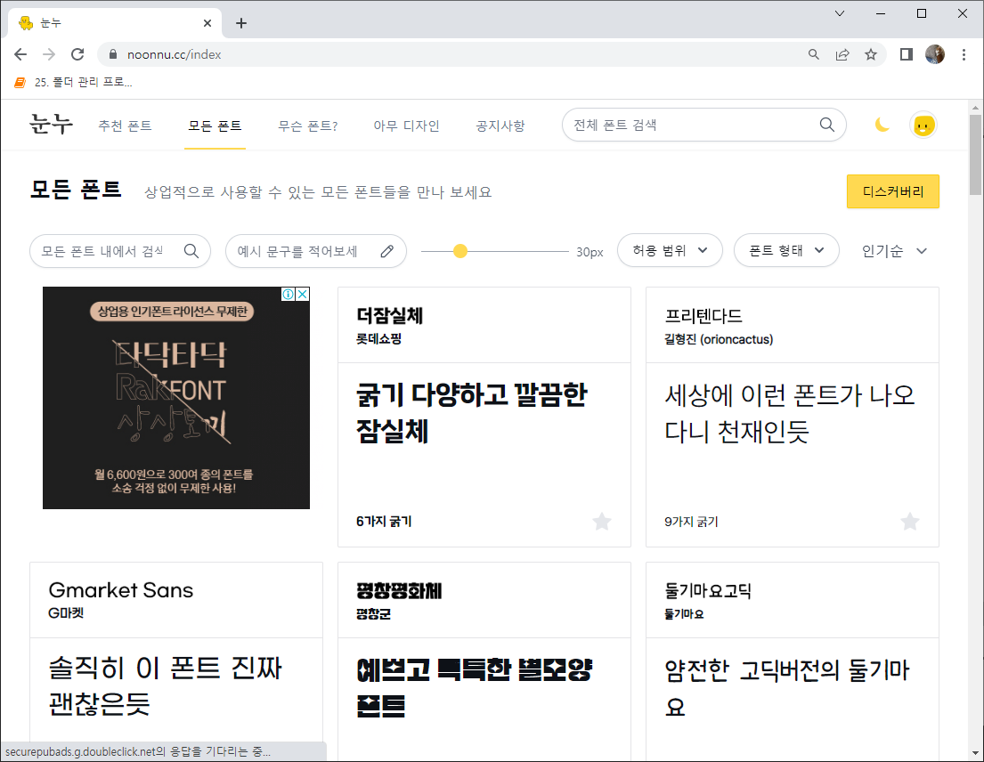Favorite 프리텐다드 using its star
Screen dimensions: 984x762
(x=909, y=521)
